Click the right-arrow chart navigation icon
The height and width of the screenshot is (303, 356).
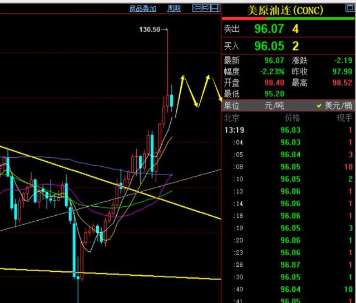tap(206, 8)
